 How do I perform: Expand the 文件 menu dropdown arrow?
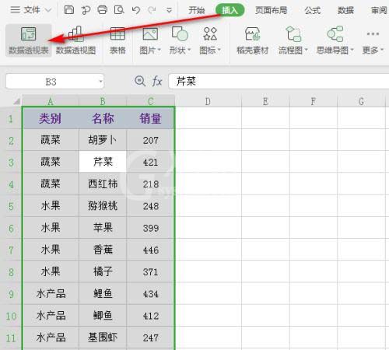tap(48, 10)
